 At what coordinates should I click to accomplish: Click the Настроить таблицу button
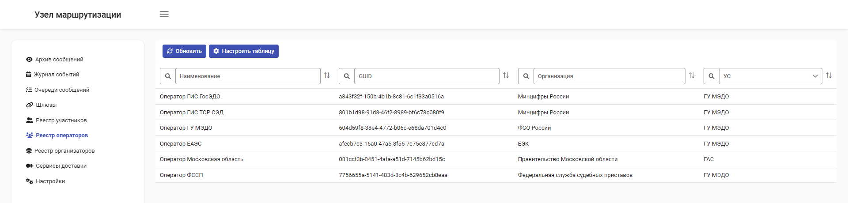(x=244, y=51)
